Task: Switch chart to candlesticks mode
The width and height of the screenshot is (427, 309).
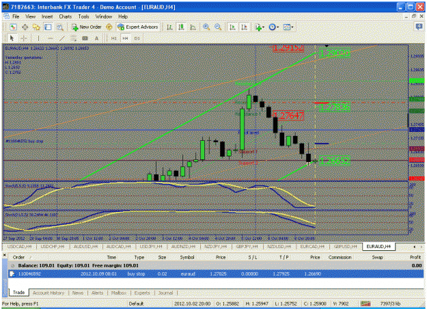Action: (x=181, y=27)
